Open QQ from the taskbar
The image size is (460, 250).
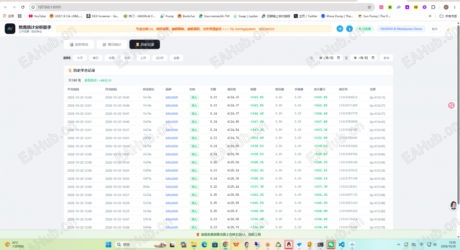point(289,244)
